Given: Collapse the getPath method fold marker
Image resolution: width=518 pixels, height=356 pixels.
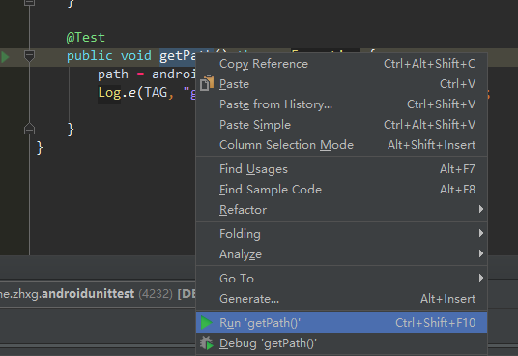Looking at the screenshot, I should pyautogui.click(x=29, y=55).
